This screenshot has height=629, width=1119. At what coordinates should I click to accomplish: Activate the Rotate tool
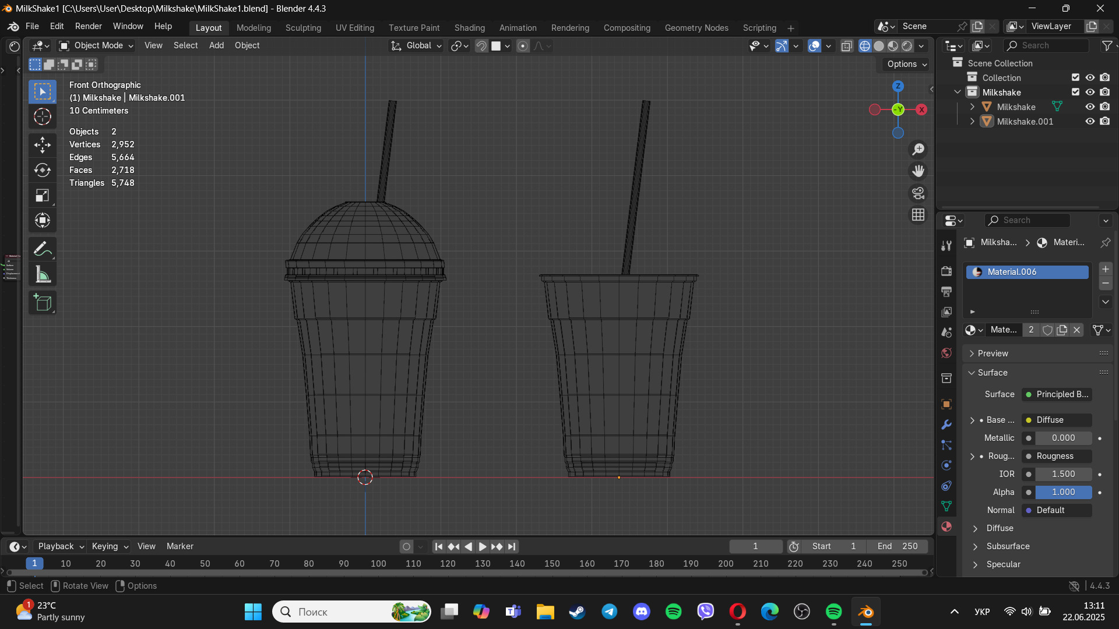click(x=43, y=170)
